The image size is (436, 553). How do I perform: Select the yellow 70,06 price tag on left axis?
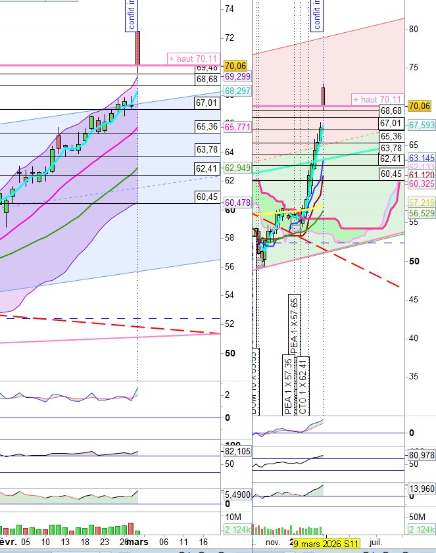point(235,66)
